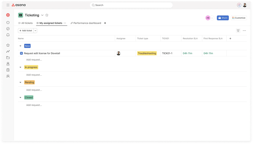Viewport: 253px width, 144px height.
Task: Click the AB member avatar
Action: (x=208, y=18)
